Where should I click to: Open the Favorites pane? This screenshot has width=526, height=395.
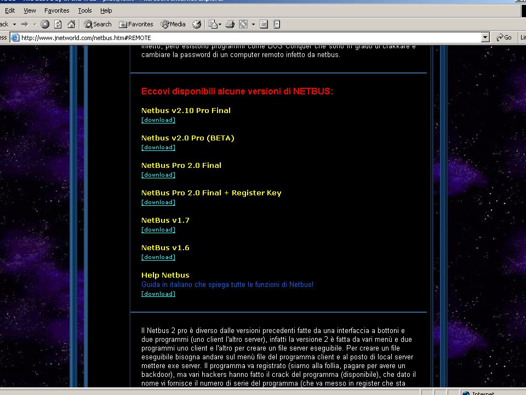tap(136, 24)
